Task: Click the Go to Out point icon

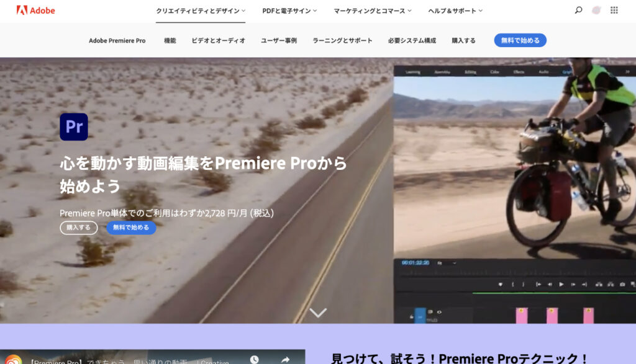Action: [584, 284]
